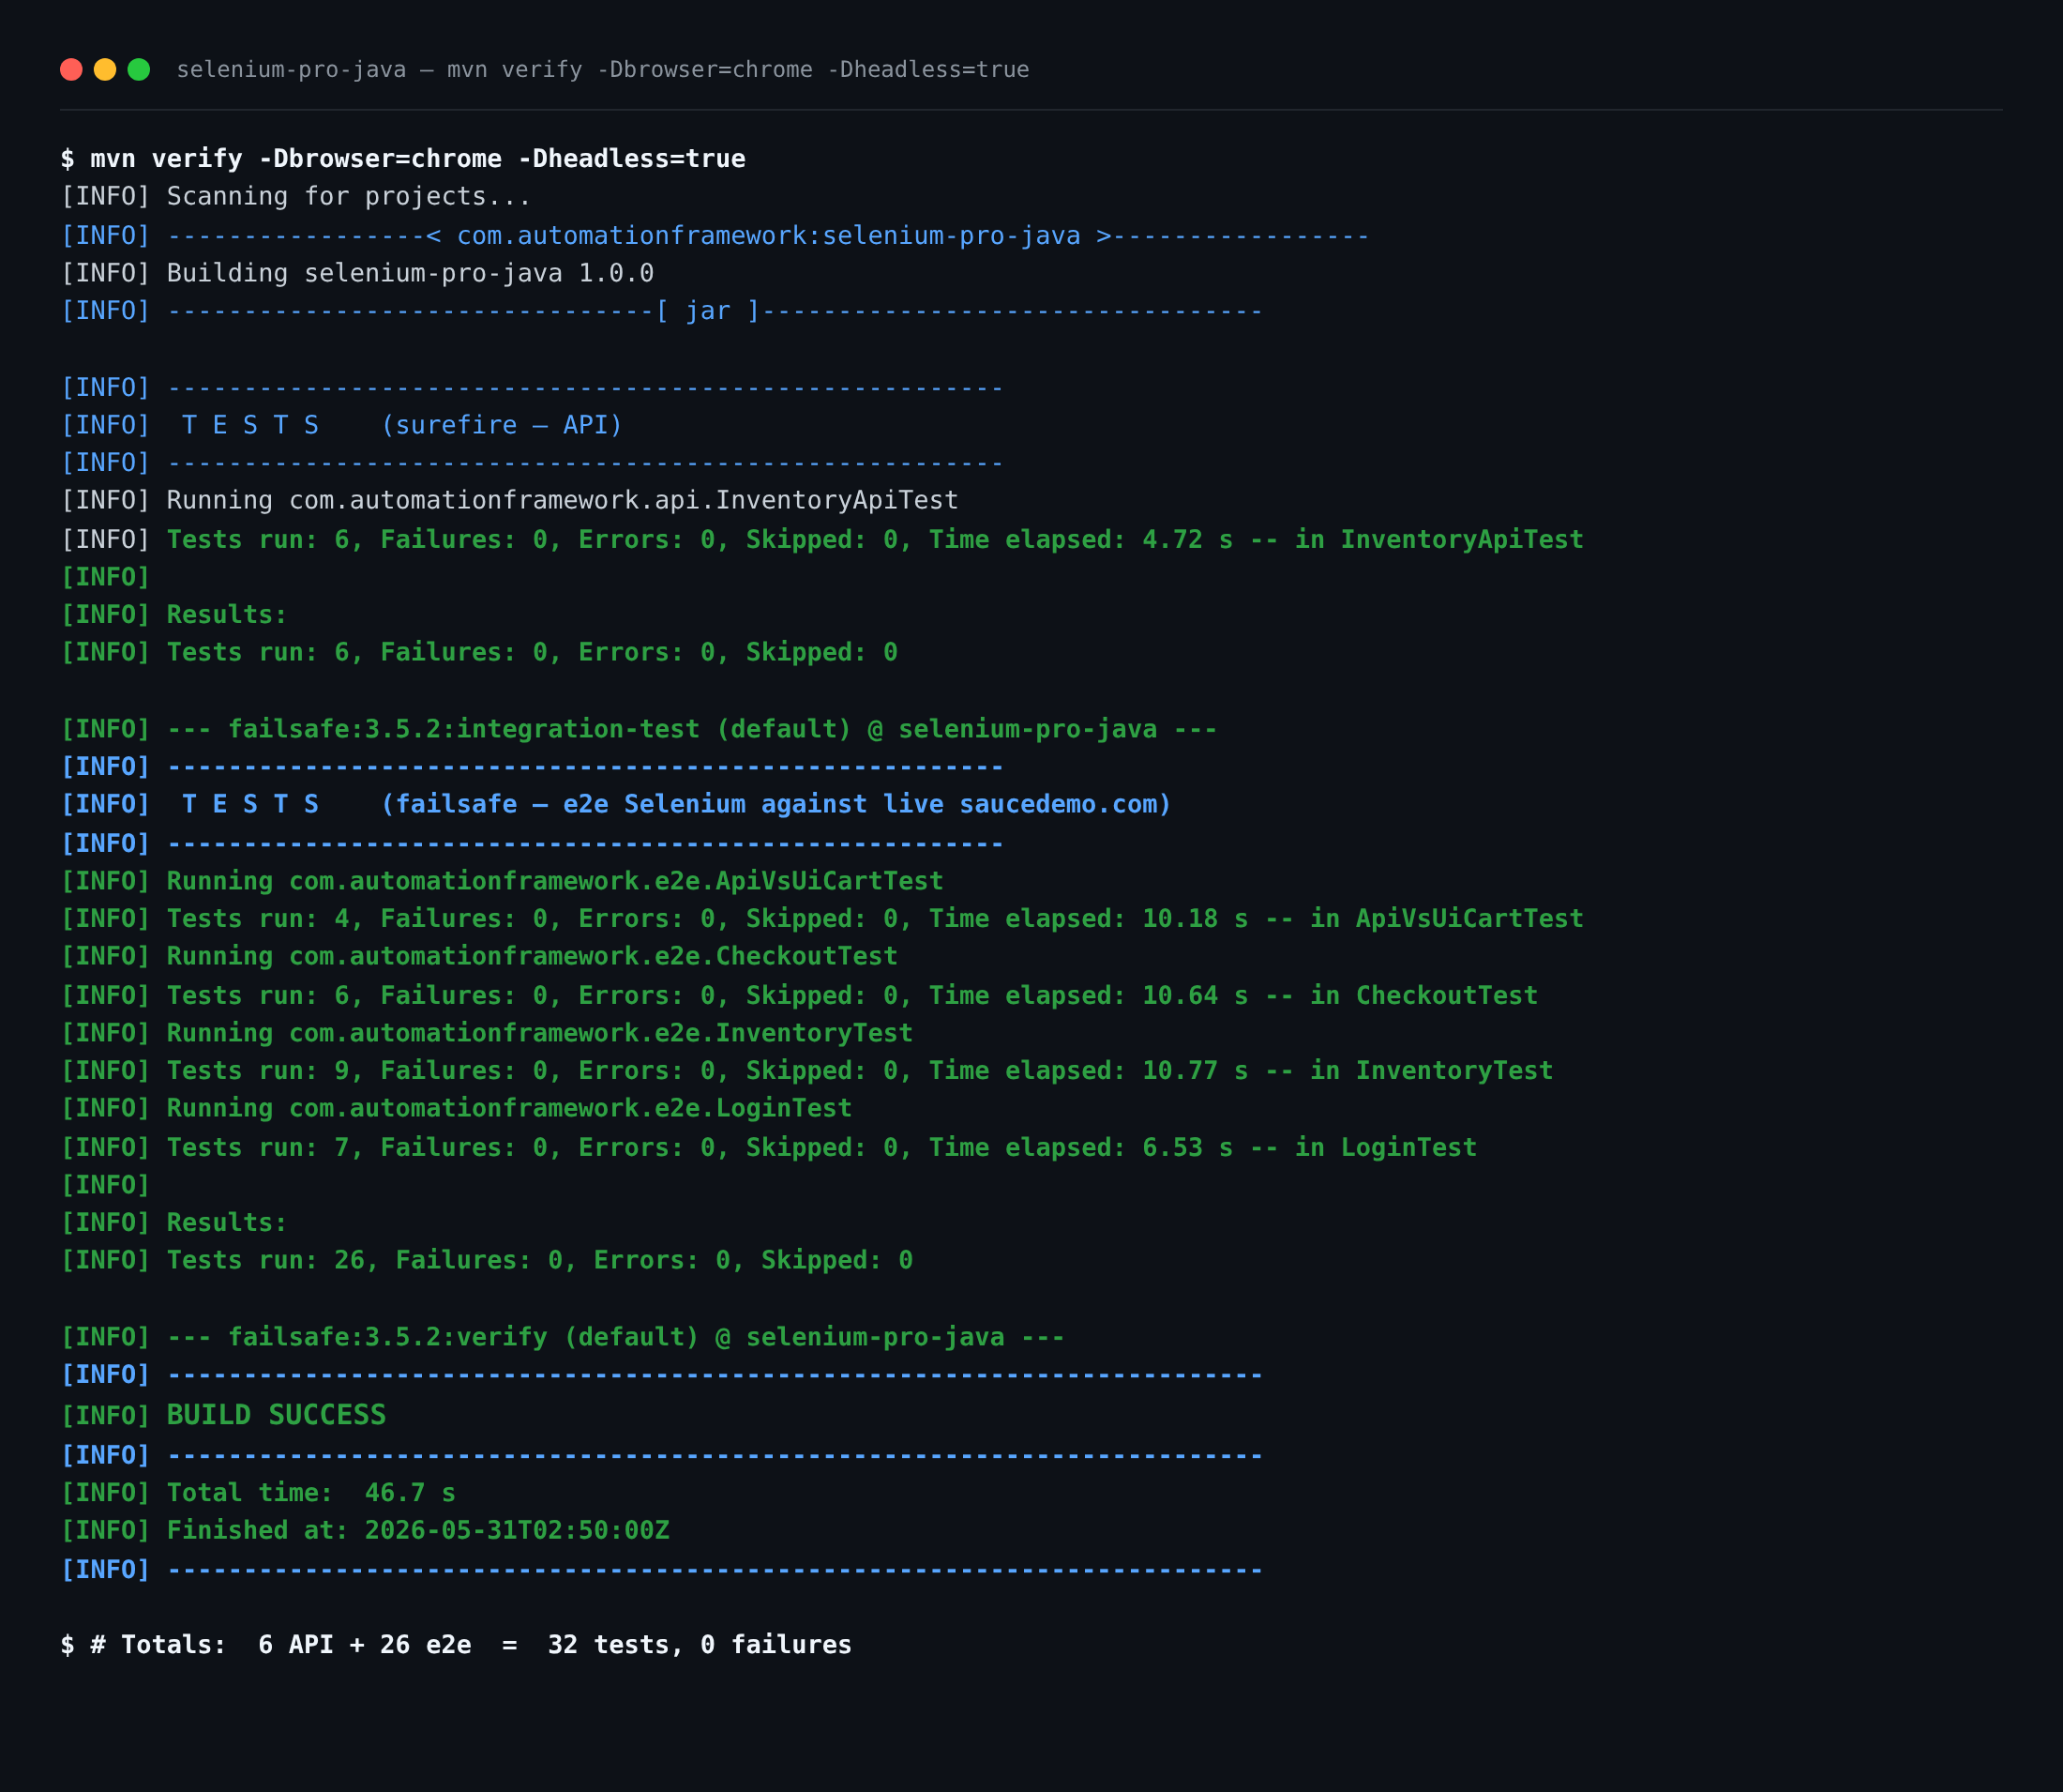Viewport: 2063px width, 1792px height.
Task: Click 'Tests run: 7' LoginTest result line
Action: (x=770, y=1148)
